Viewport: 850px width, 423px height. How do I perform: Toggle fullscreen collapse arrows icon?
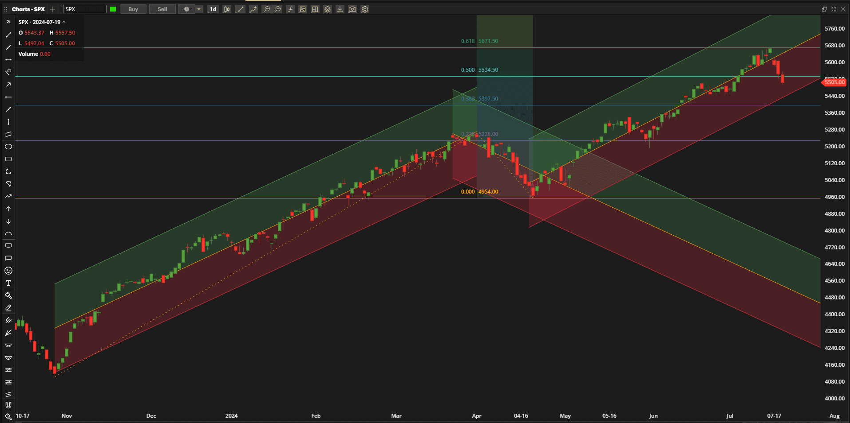tap(834, 9)
